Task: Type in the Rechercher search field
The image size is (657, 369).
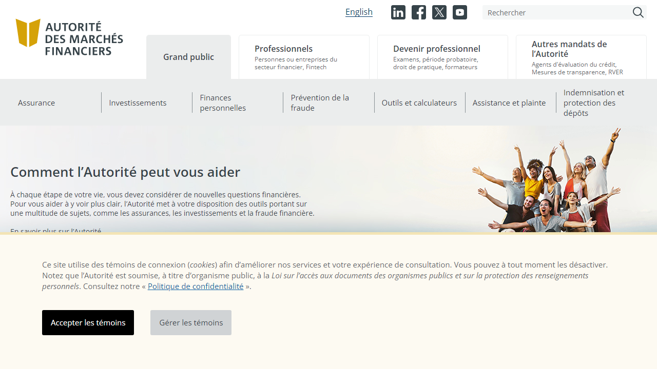Action: pos(557,12)
